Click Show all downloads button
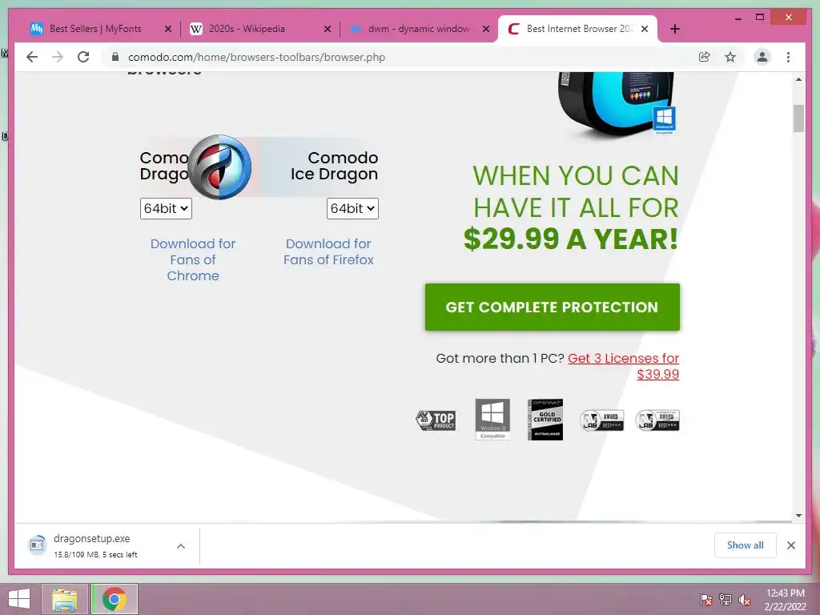Screen dimensions: 820x615 tap(746, 545)
